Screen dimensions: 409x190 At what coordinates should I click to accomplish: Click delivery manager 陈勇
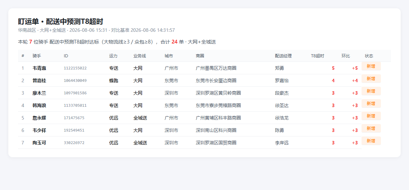coord(279,131)
